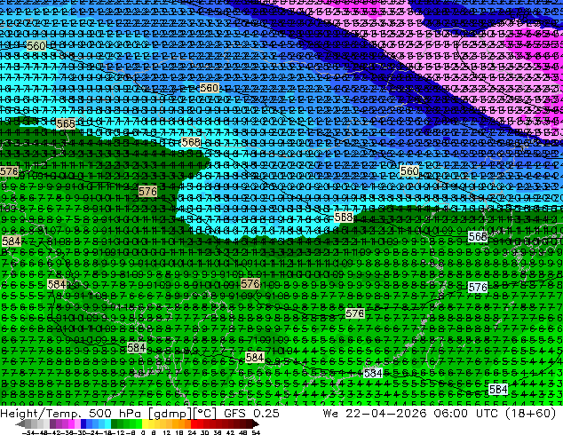This screenshot has height=435, width=563.
Task: Click the '584' contour label on the left edge
Action: (x=11, y=241)
